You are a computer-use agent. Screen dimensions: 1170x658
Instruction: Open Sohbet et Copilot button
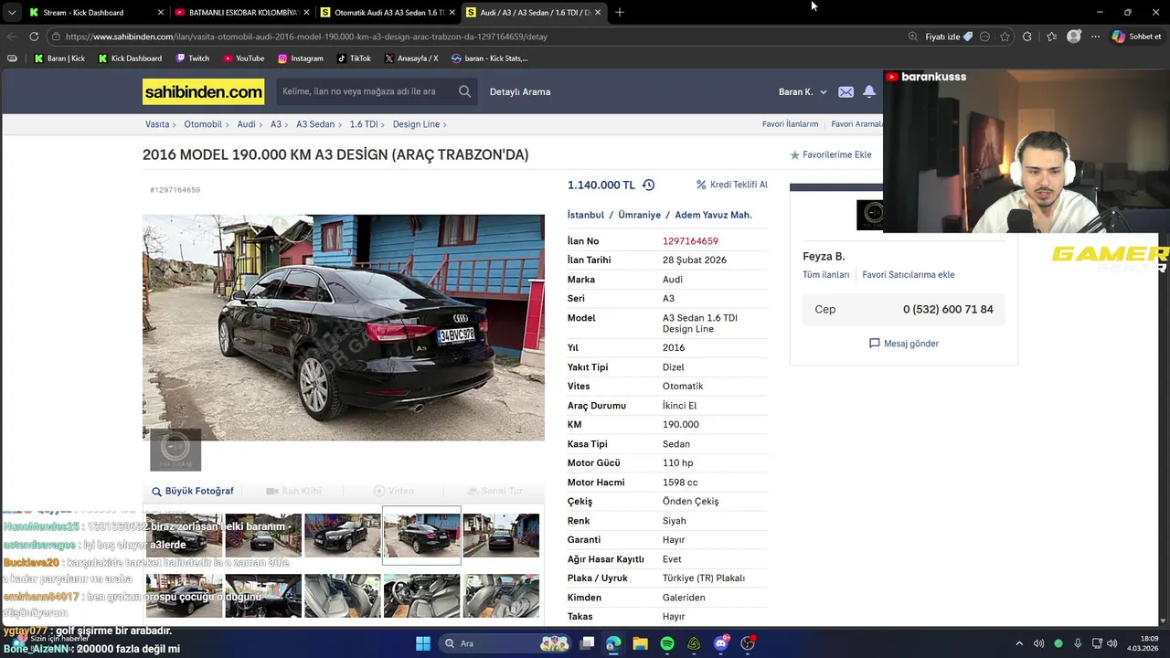click(1136, 37)
